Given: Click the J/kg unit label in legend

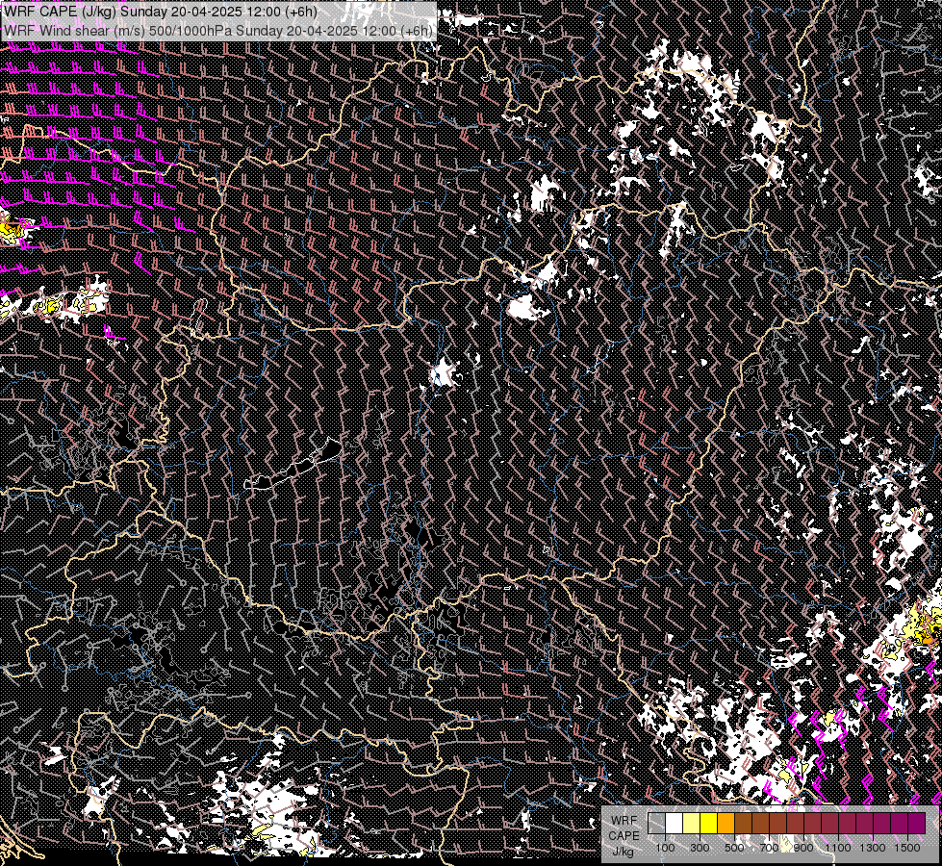Looking at the screenshot, I should pyautogui.click(x=624, y=852).
